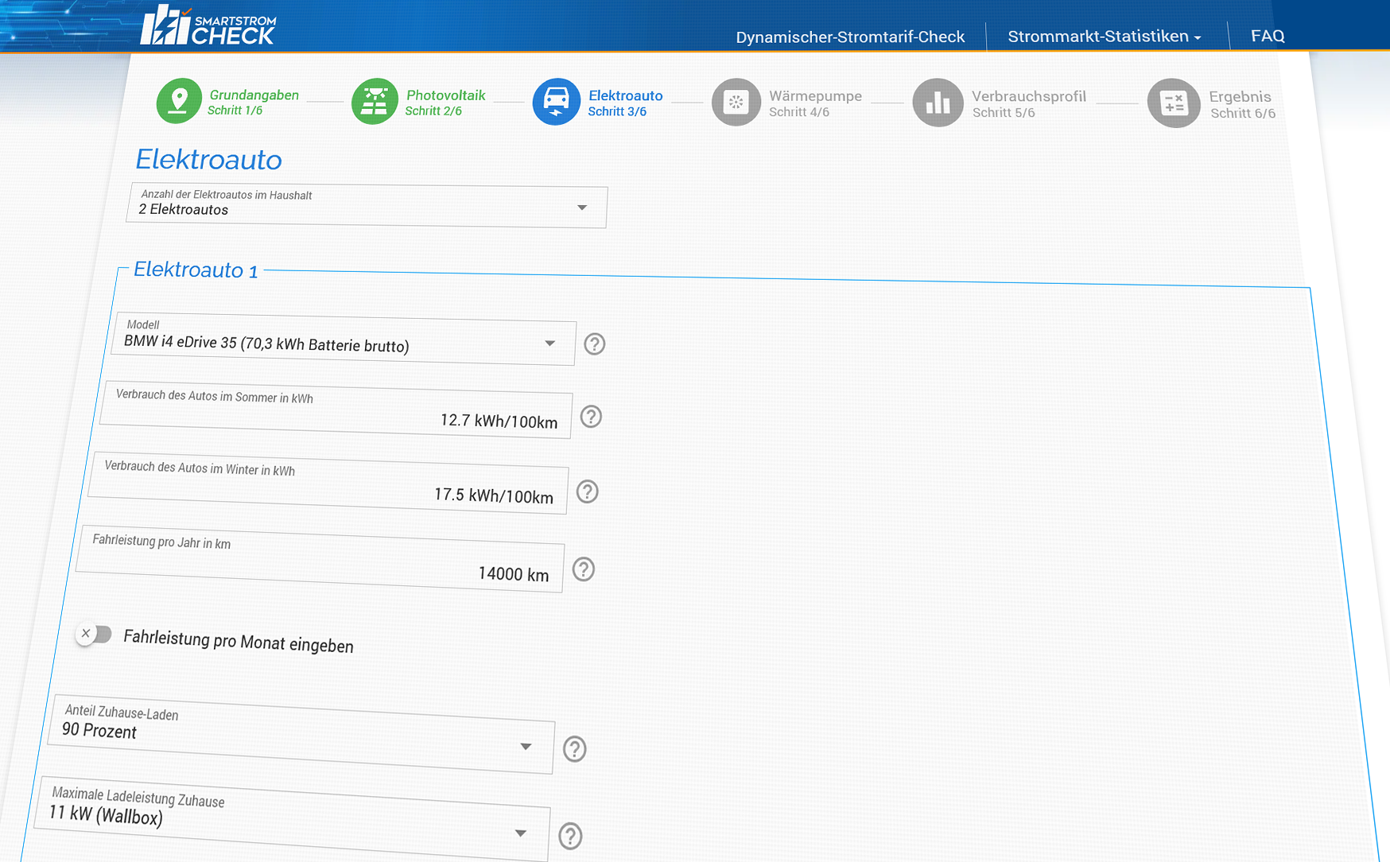The width and height of the screenshot is (1390, 862).
Task: Open the Maximale Ladeleistung 11 kW dropdown
Action: click(292, 818)
